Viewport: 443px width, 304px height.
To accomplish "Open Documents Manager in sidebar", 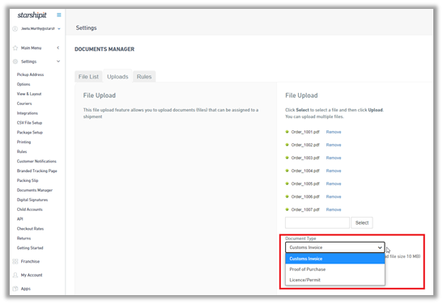I will [x=35, y=190].
